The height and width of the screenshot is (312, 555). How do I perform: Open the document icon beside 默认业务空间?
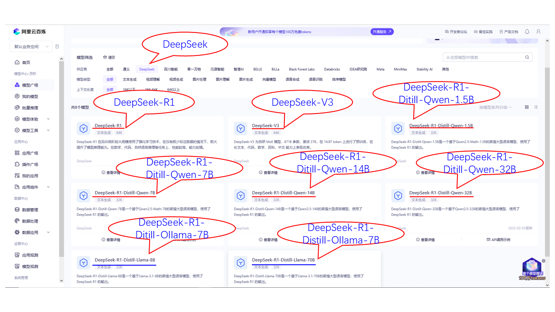point(57,46)
